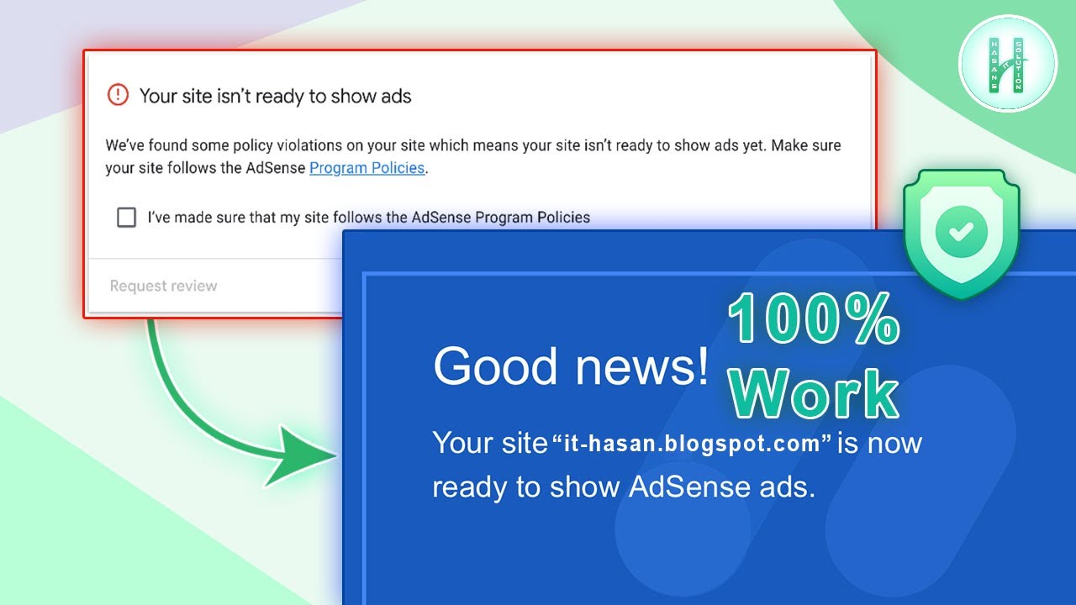Click the "Your site isn't ready to show ads" heading

pyautogui.click(x=275, y=96)
